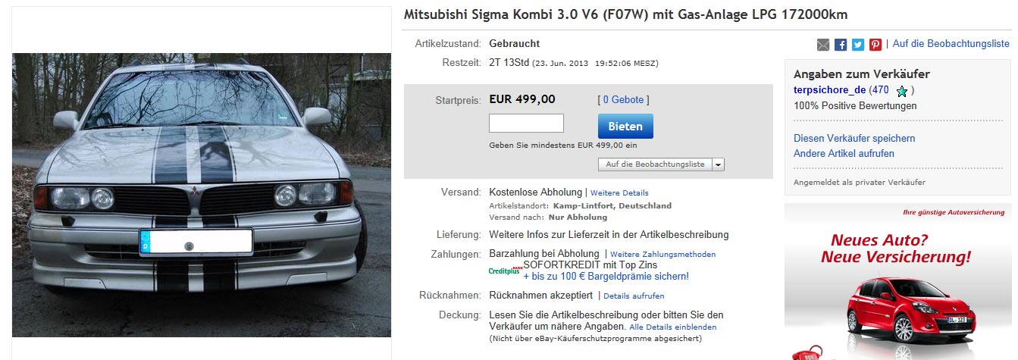Open the Mitsubishi Sigma car photo
1018x360 pixels.
coord(202,195)
